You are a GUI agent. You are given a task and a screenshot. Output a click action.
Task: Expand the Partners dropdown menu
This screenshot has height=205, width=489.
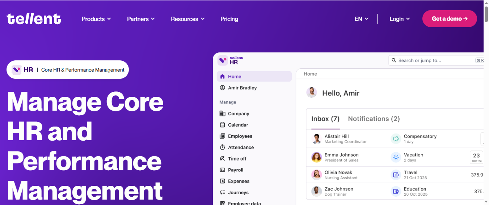(x=141, y=19)
